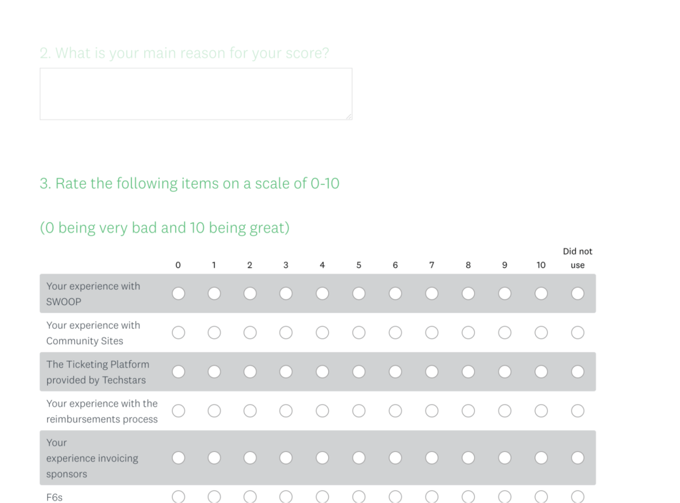The height and width of the screenshot is (503, 680).
Task: Mark F6s as Did not use
Action: (x=577, y=496)
